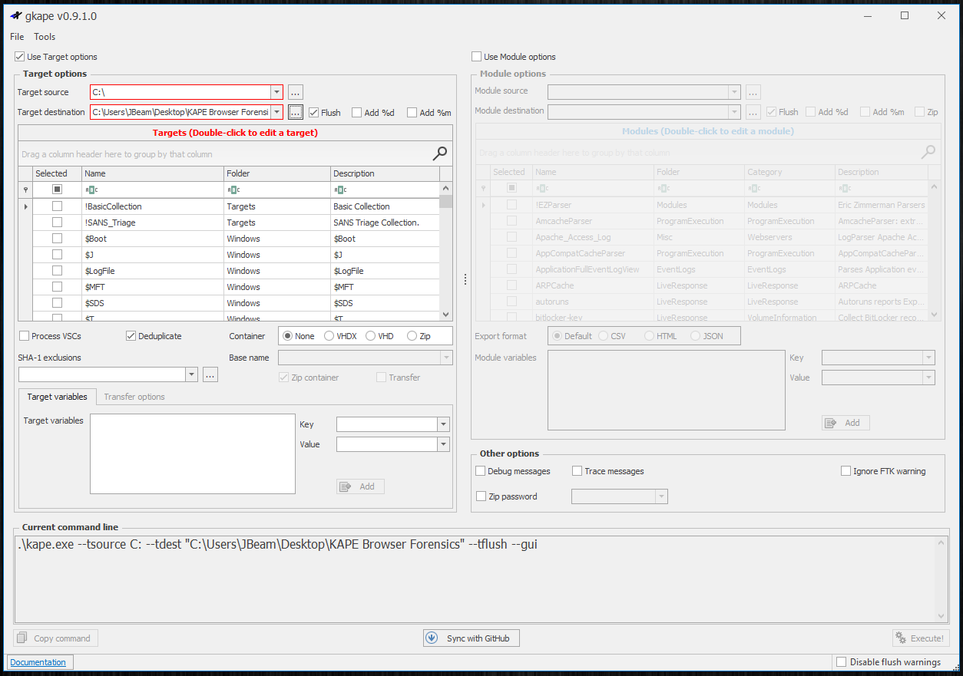This screenshot has height=676, width=963.
Task: Uncheck Use Target options
Action: [x=20, y=57]
